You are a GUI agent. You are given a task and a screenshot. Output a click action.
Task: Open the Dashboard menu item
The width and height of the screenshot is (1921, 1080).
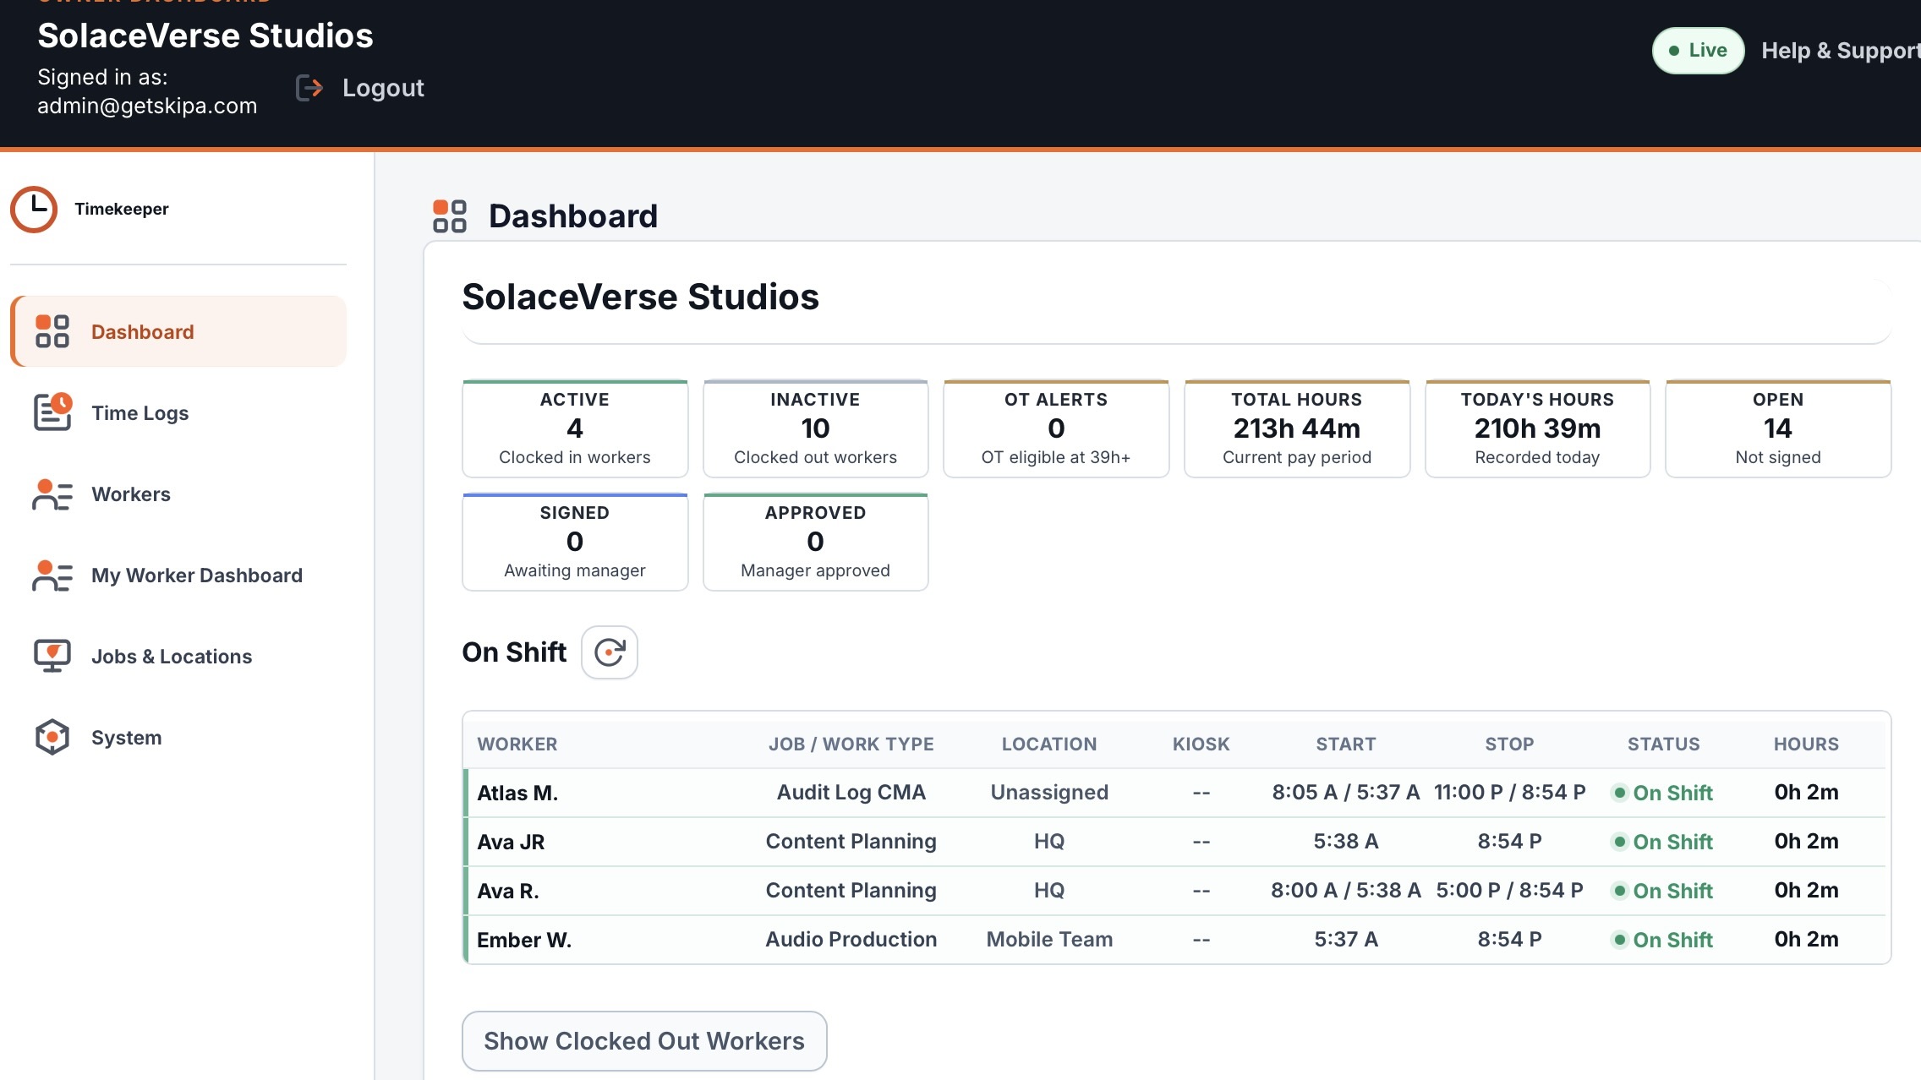click(178, 331)
